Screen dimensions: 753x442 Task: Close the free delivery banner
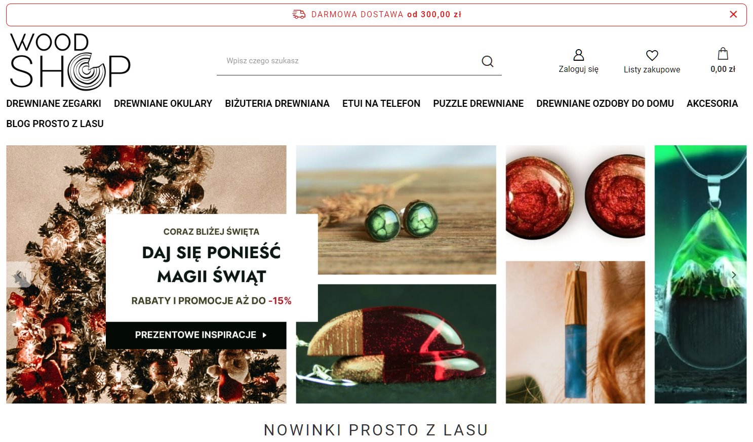tap(733, 14)
